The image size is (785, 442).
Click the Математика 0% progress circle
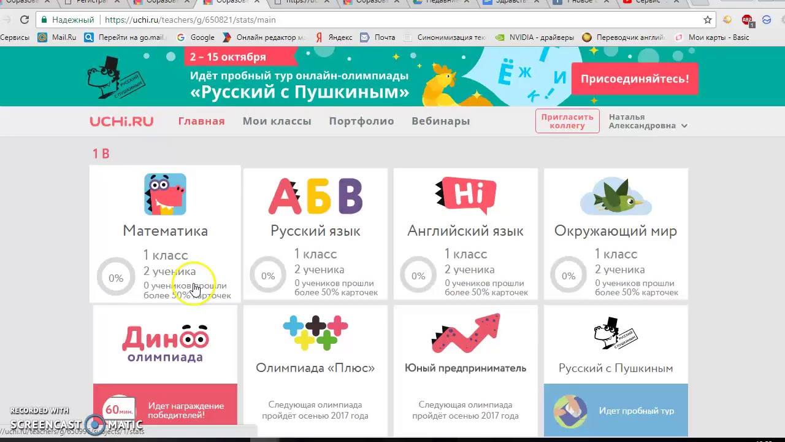coord(116,278)
